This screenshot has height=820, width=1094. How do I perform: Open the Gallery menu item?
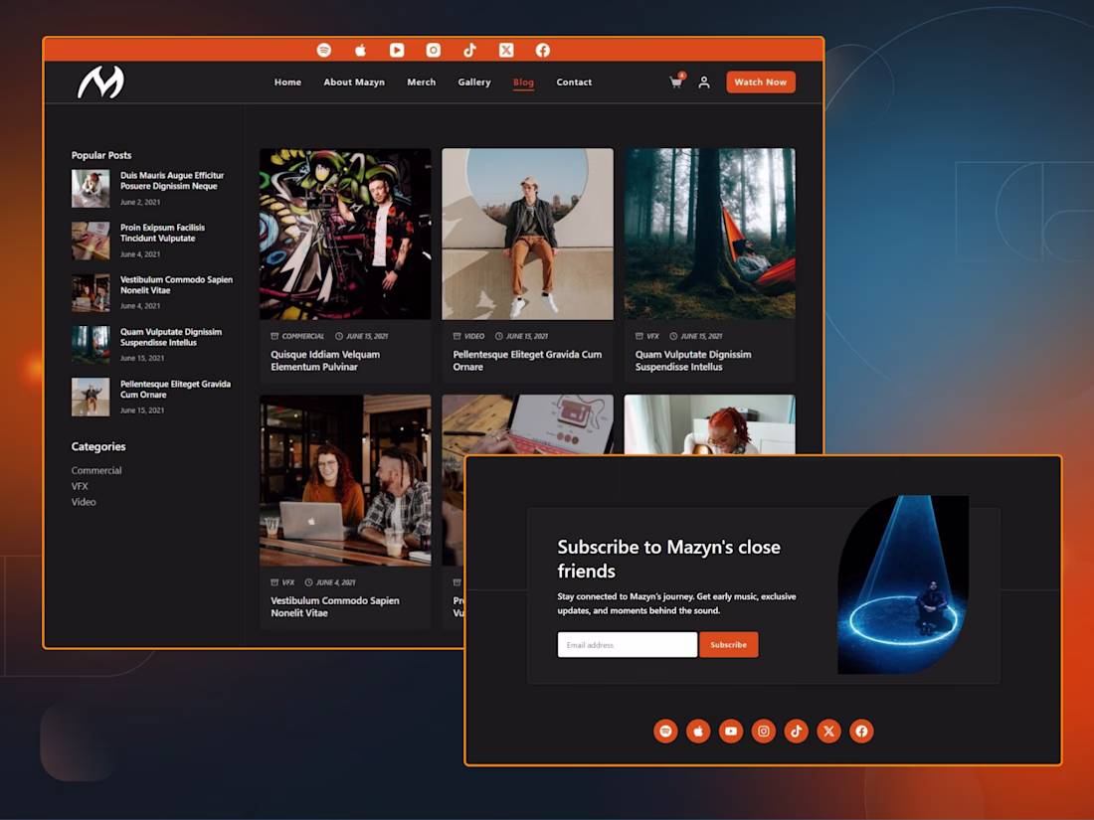pyautogui.click(x=474, y=82)
